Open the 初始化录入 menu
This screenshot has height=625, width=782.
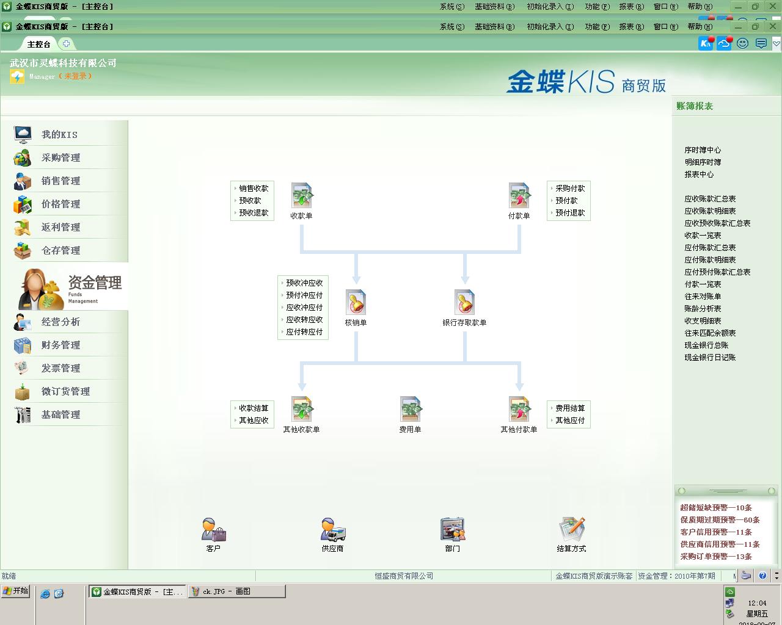point(550,26)
